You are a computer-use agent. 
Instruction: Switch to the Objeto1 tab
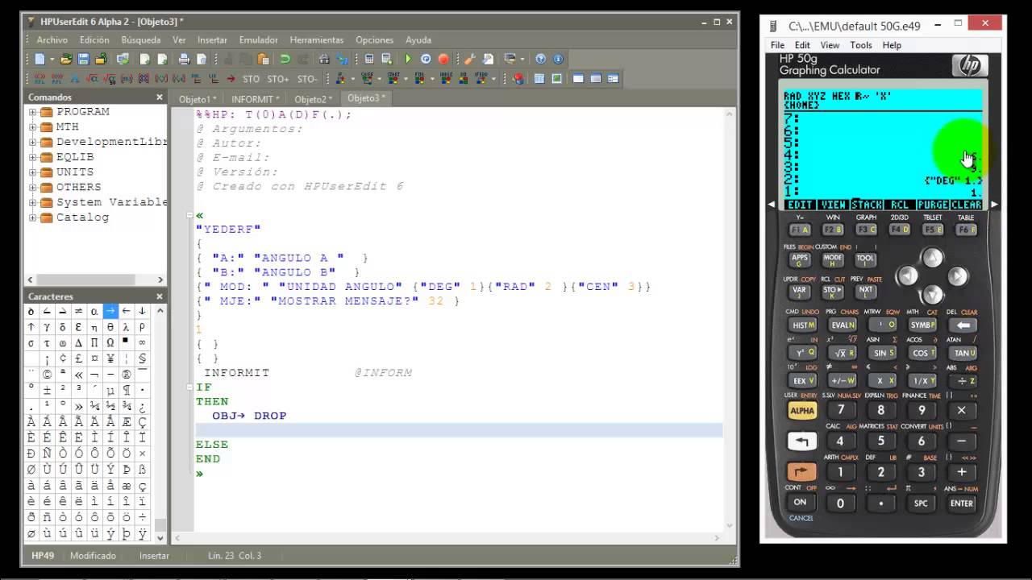click(197, 99)
